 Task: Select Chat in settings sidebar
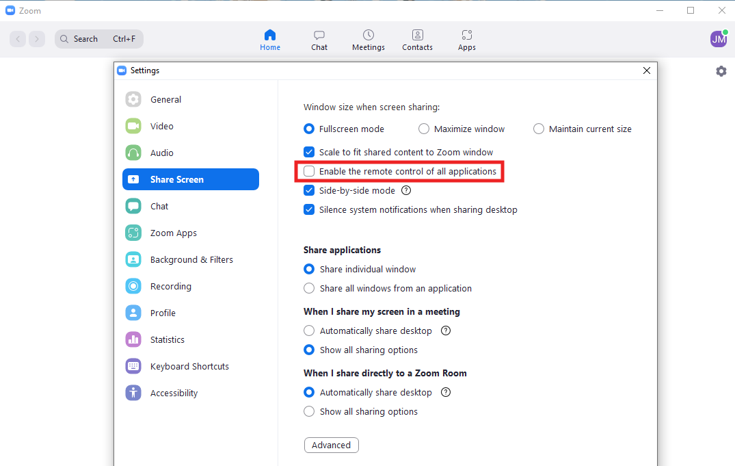(x=191, y=206)
